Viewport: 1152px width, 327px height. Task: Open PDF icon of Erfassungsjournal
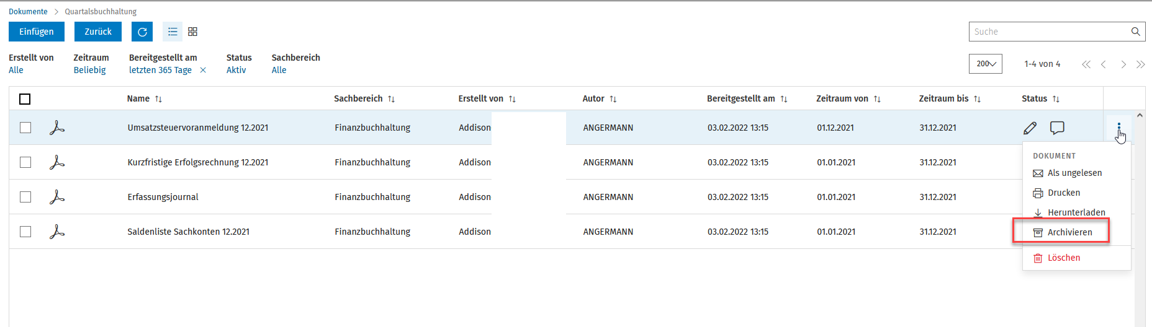(x=57, y=197)
